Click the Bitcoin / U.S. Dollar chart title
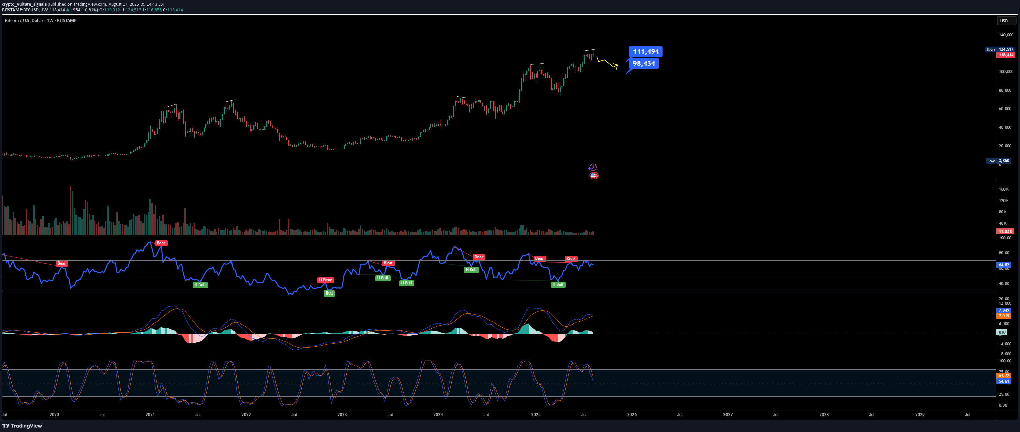This screenshot has height=432, width=1020. point(41,20)
